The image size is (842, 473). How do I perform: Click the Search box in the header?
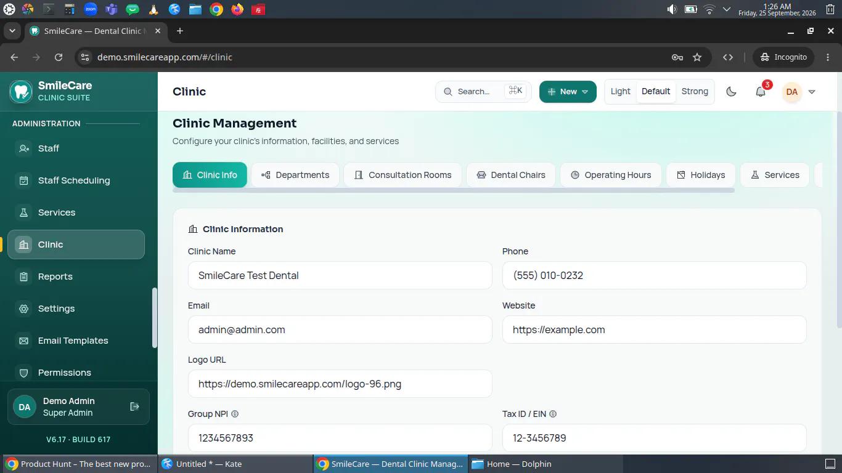[483, 92]
